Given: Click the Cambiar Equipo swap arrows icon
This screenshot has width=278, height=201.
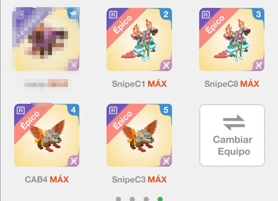Looking at the screenshot, I should 234,123.
